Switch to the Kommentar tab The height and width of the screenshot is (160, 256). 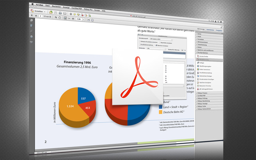click(210, 30)
